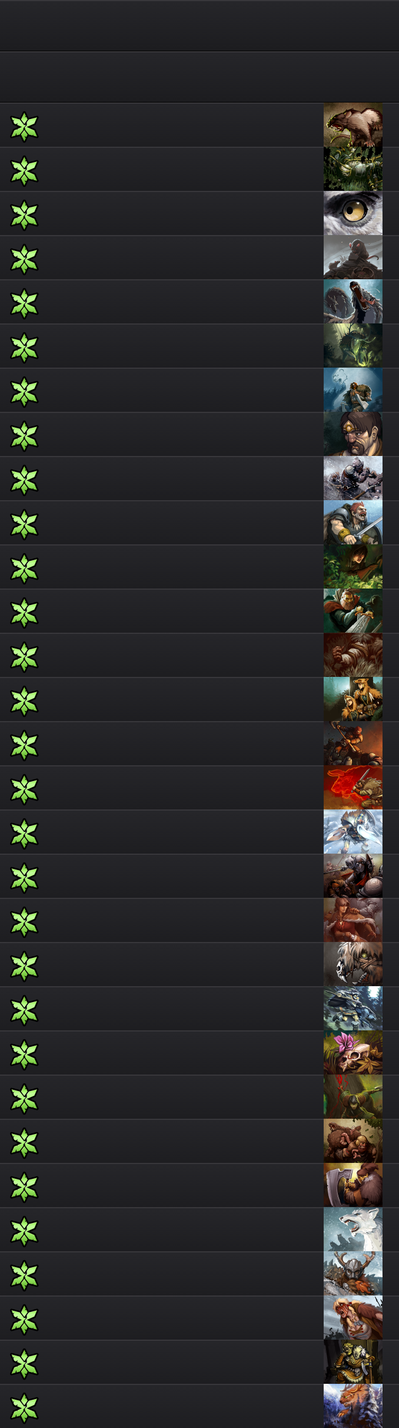Select the icy white winged figure thumbnail

pyautogui.click(x=353, y=832)
